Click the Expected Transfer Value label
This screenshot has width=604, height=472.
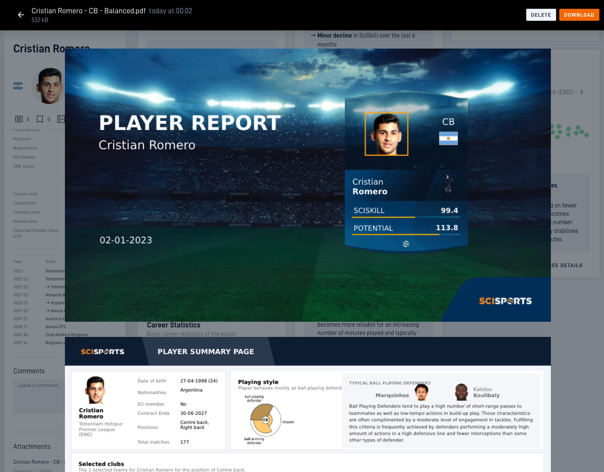click(36, 233)
